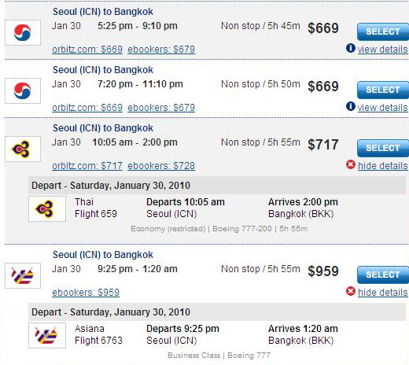
Task: Click red X icon on $717 flight
Action: [351, 164]
